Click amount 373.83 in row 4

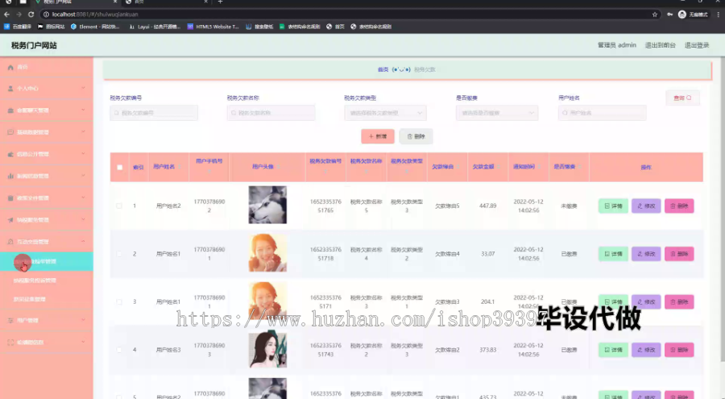tap(488, 350)
